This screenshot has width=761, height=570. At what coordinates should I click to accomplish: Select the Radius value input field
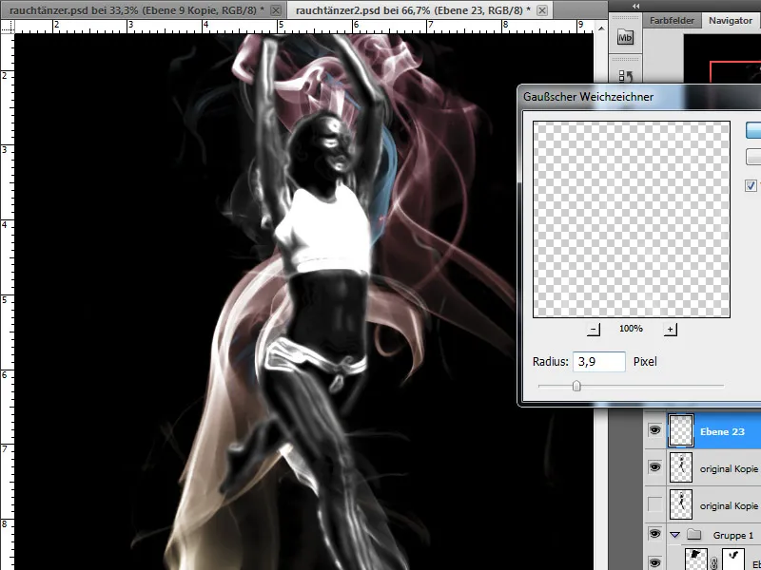pyautogui.click(x=599, y=362)
